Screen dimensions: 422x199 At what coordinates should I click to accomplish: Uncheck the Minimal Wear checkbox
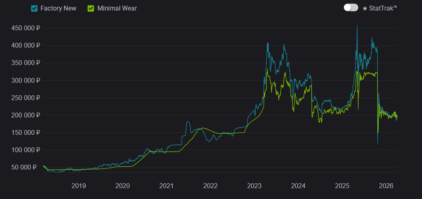coord(91,8)
